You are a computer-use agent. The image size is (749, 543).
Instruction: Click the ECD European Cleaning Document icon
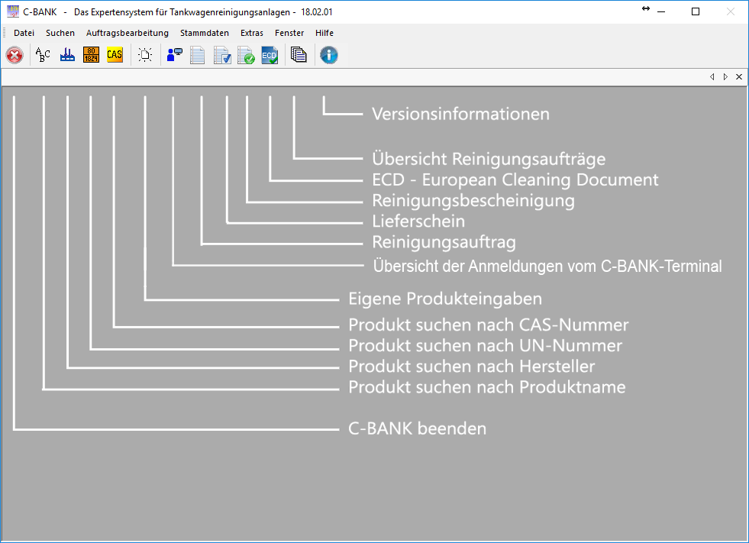(270, 55)
